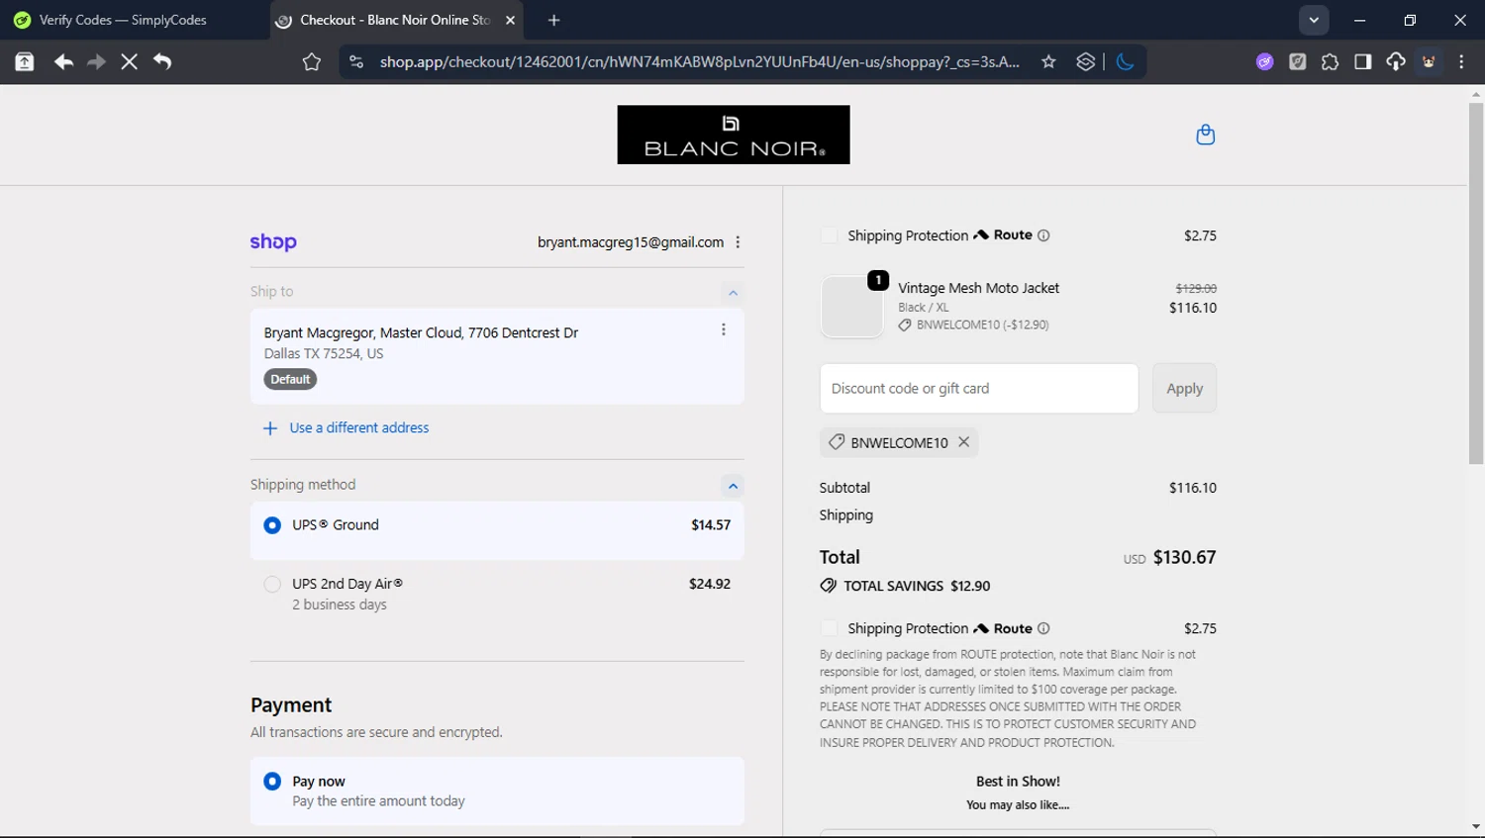The height and width of the screenshot is (838, 1485).
Task: Close the Checkout - Blanc Noir tab
Action: pyautogui.click(x=510, y=20)
